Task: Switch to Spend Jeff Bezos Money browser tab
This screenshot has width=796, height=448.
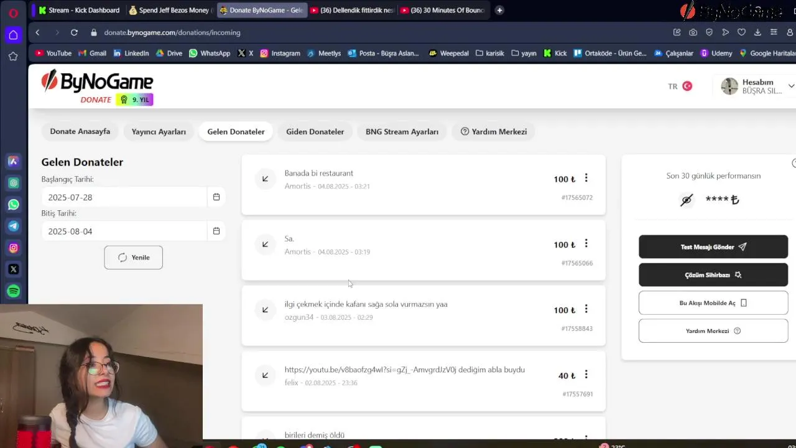Action: [170, 10]
